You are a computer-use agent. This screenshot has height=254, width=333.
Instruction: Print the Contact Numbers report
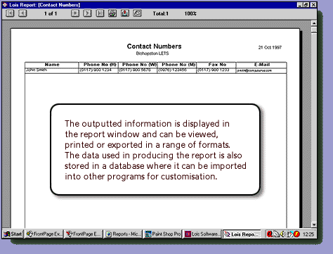pyautogui.click(x=112, y=13)
